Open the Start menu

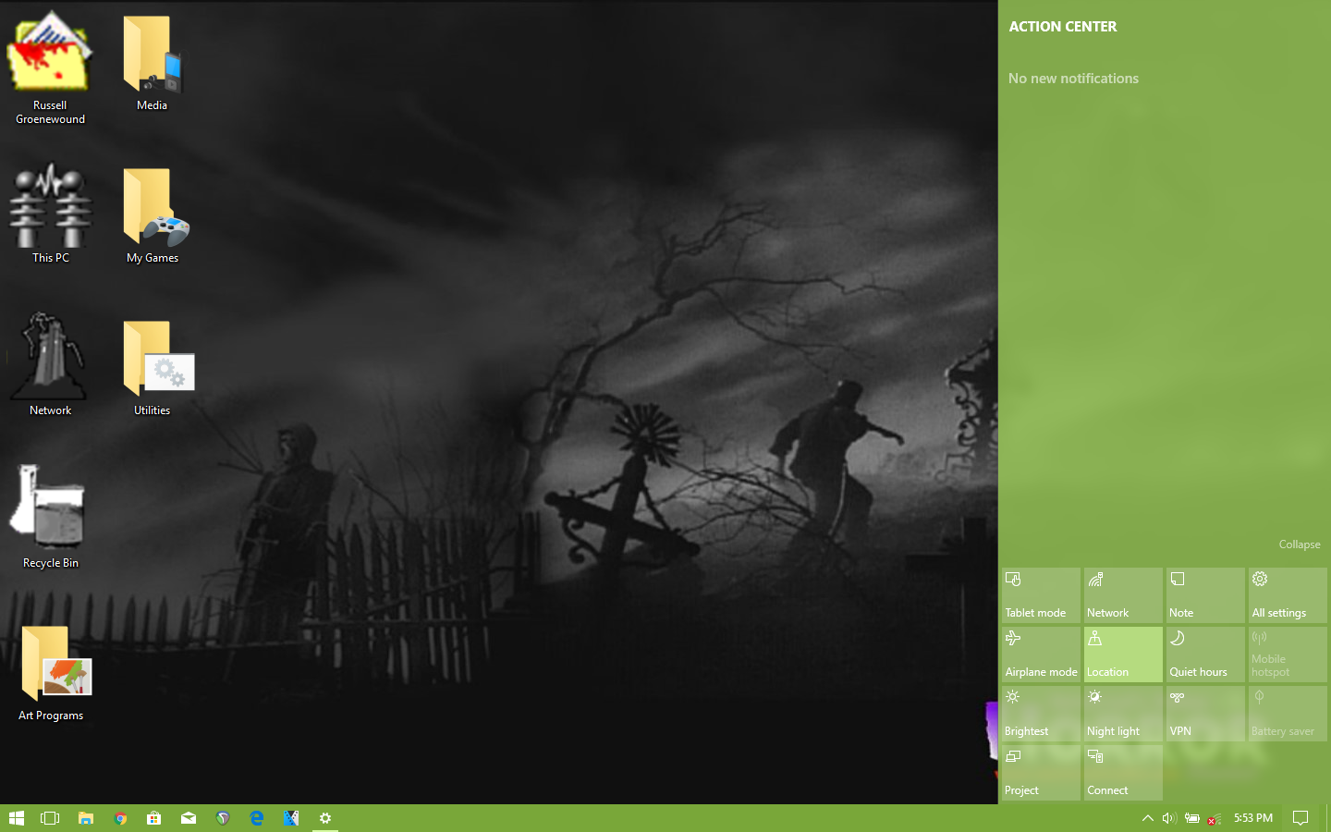pyautogui.click(x=17, y=818)
